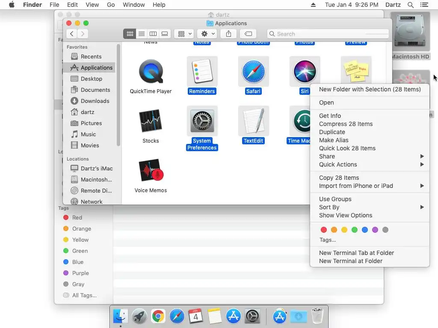Choose Compress 28 Items
Image resolution: width=438 pixels, height=328 pixels.
(x=370, y=124)
